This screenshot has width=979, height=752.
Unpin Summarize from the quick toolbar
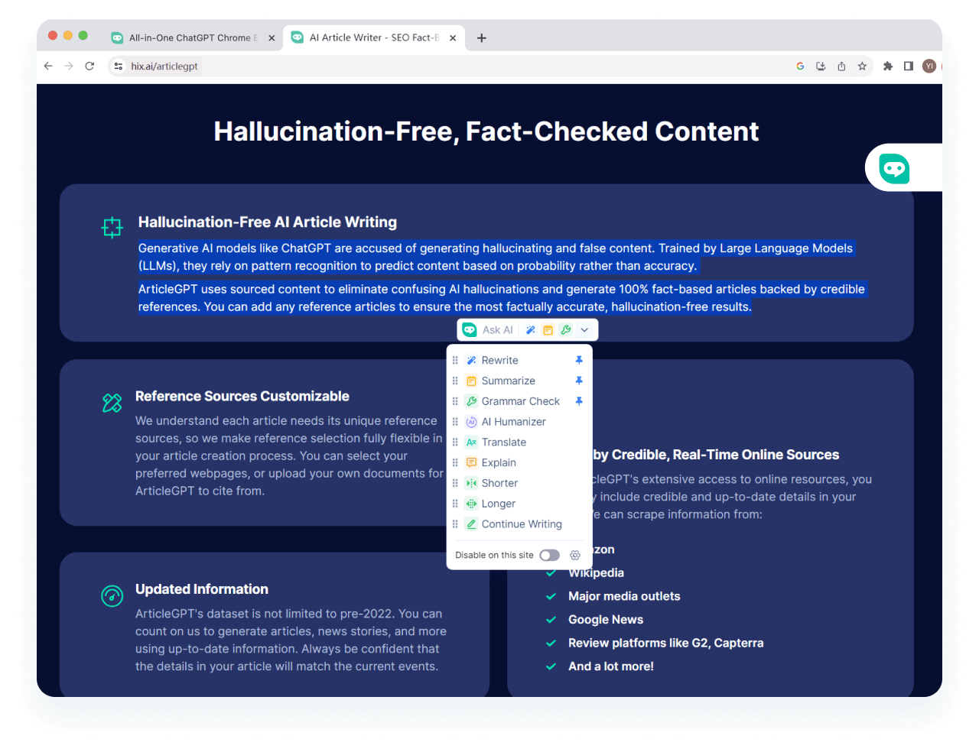[x=579, y=380]
